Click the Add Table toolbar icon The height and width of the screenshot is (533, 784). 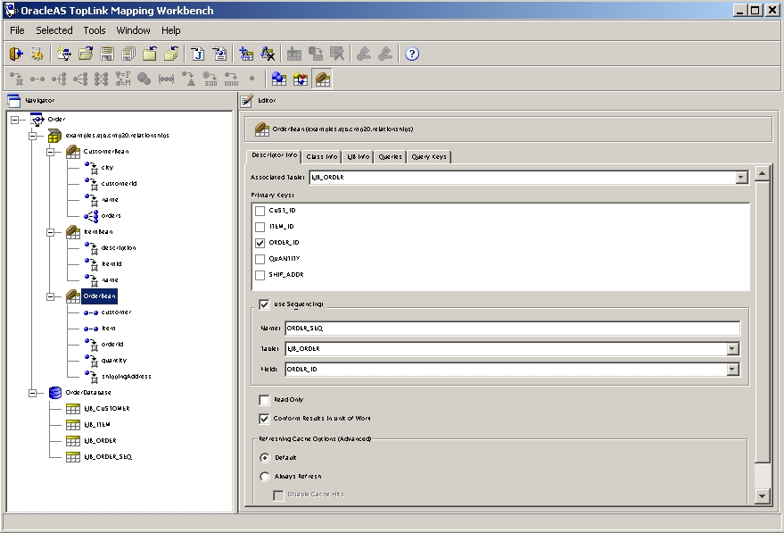pos(294,54)
